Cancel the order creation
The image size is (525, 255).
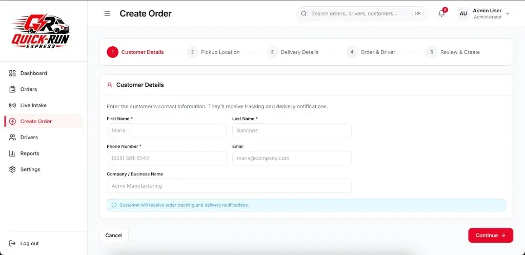click(114, 235)
